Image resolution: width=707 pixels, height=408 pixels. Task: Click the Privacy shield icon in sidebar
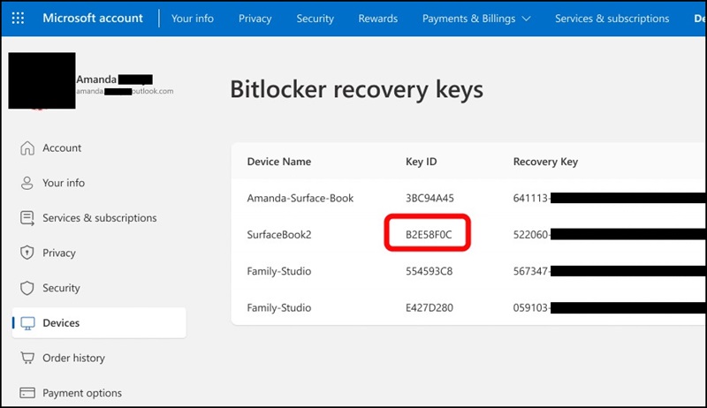[27, 253]
